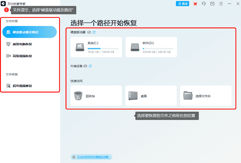Click the 万兴恢复专家 app logo
Image resolution: width=241 pixels, height=163 pixels.
[x=3, y=4]
